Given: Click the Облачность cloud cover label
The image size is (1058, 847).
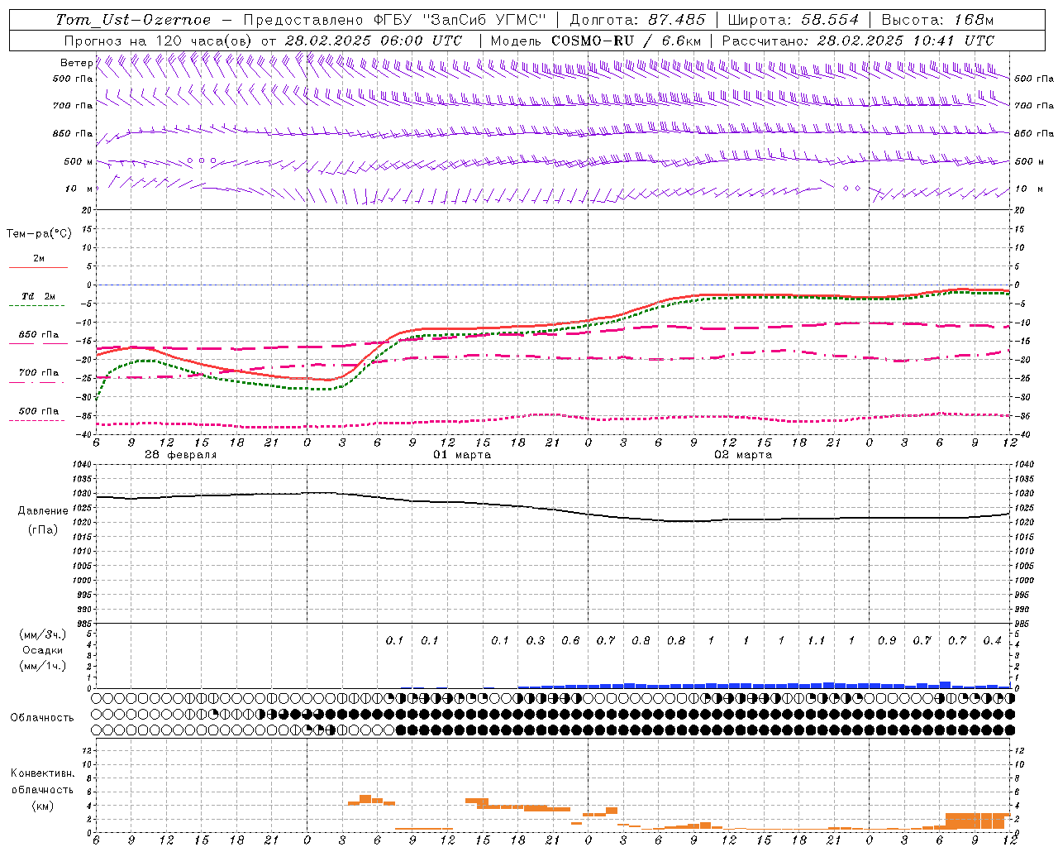Looking at the screenshot, I should coord(42,718).
